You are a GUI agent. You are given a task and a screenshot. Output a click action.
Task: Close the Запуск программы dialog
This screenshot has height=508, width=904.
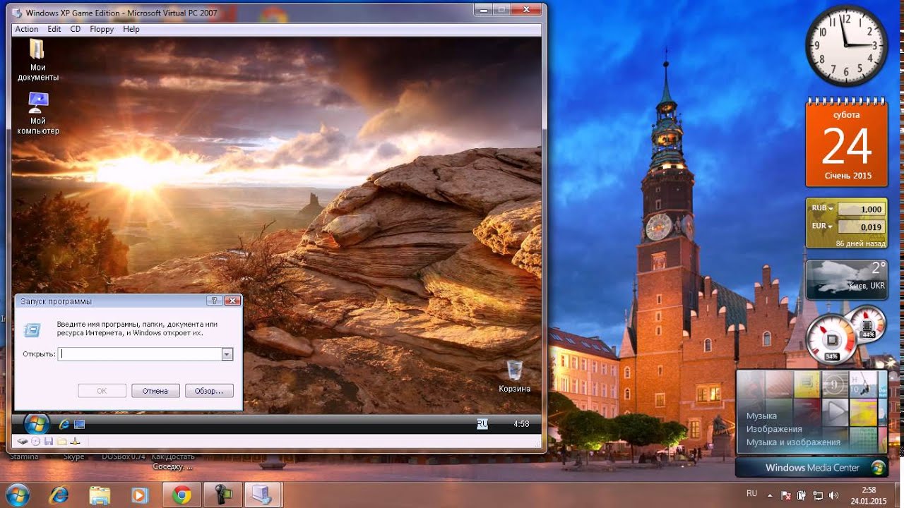pos(232,301)
